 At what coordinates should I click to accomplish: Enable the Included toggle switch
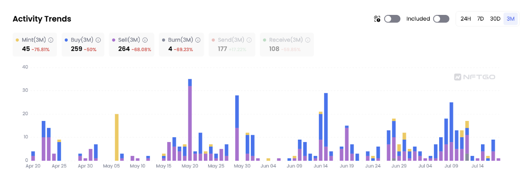coord(441,19)
